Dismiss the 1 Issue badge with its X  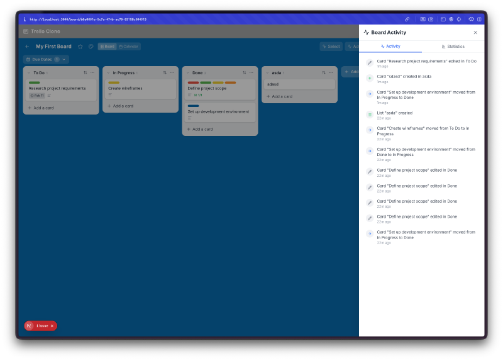coord(52,326)
